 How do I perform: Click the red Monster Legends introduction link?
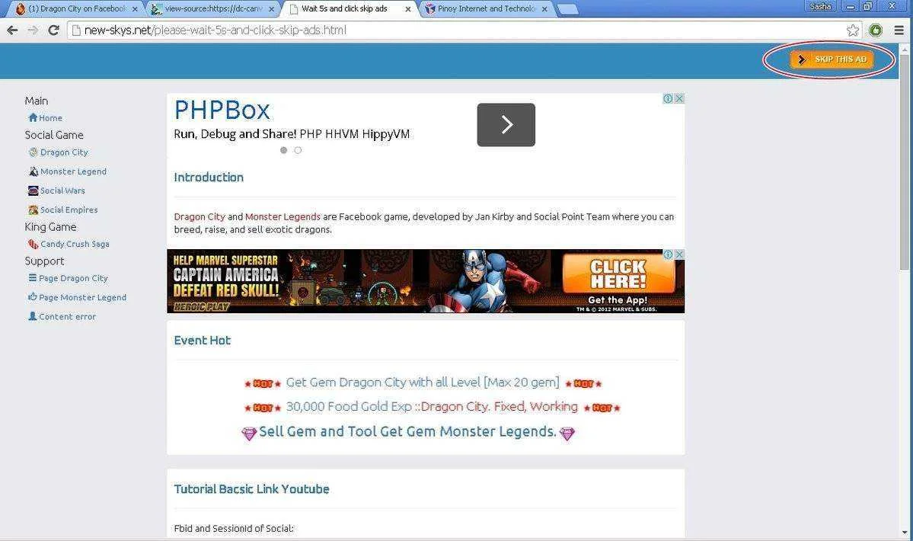[x=283, y=216]
